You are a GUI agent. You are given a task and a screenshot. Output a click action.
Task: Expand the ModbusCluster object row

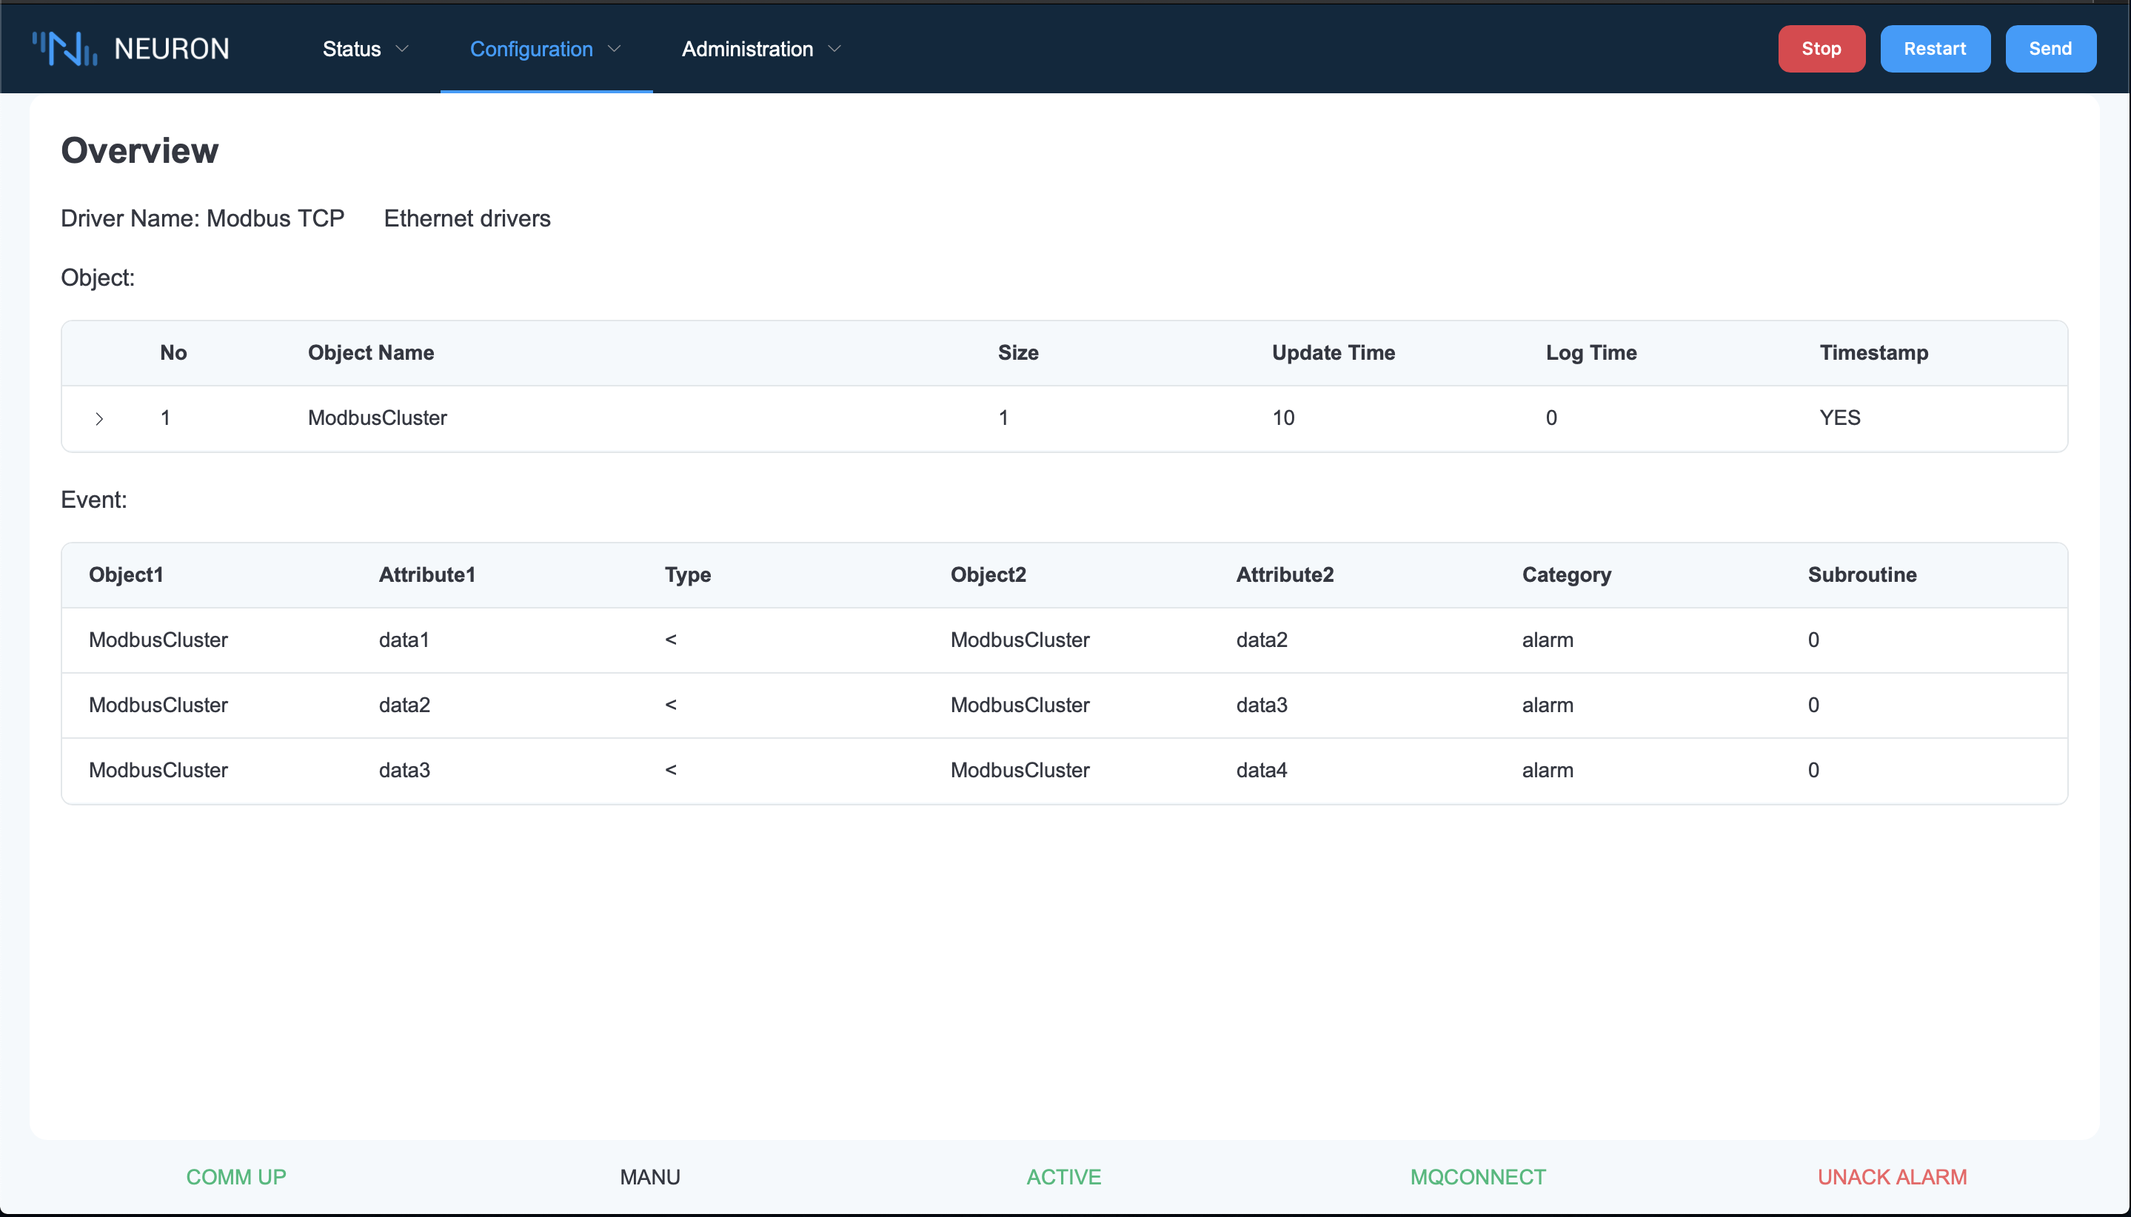point(98,419)
